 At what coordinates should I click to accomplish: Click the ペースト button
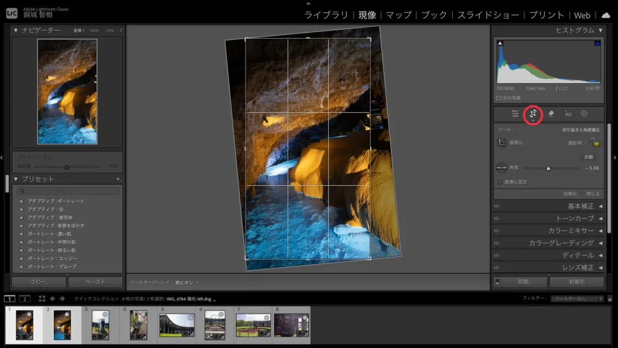coord(95,282)
